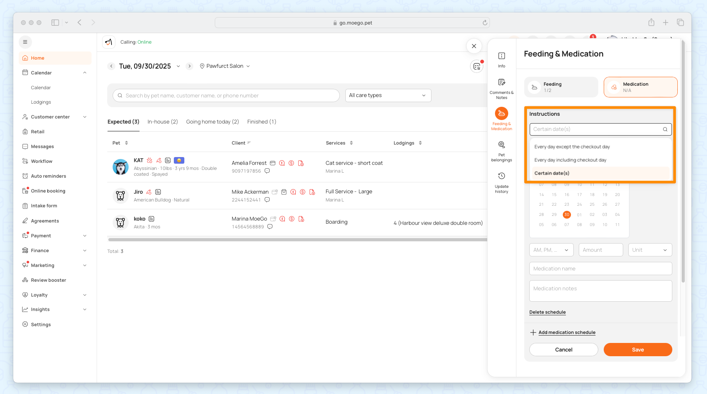Click the Save button
The height and width of the screenshot is (394, 707).
638,350
